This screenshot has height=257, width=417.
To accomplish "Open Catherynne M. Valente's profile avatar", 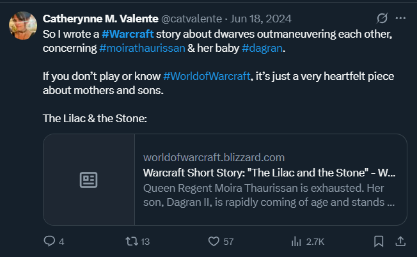I will 22,24.
